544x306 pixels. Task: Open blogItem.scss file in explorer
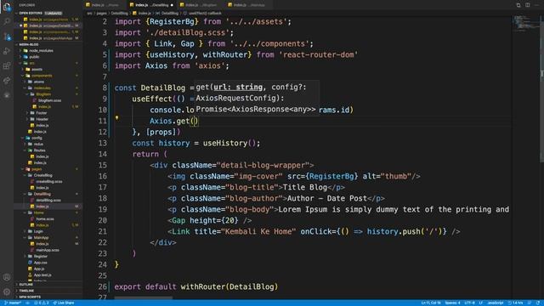click(49, 100)
